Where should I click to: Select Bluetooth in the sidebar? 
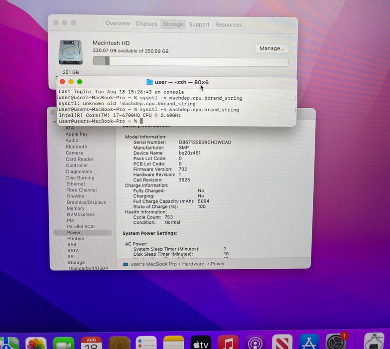[x=76, y=147]
